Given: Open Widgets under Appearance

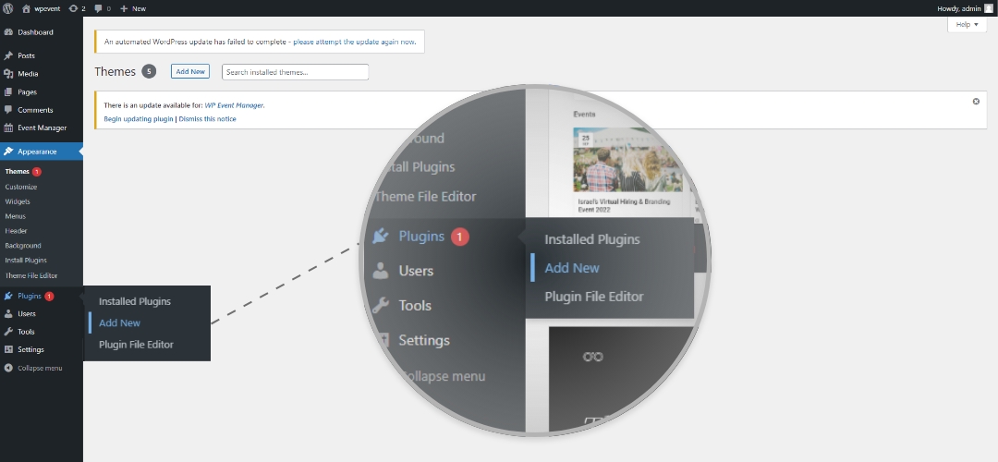Looking at the screenshot, I should tap(18, 201).
